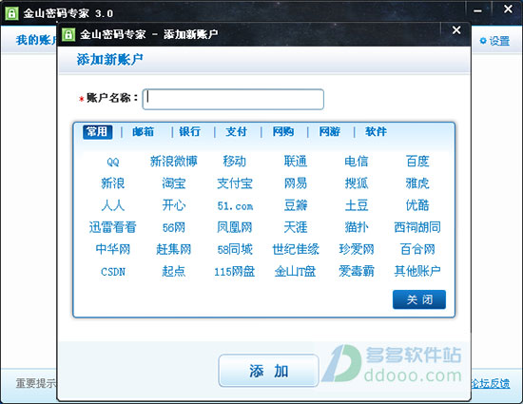The image size is (523, 404).
Task: Click the 关闭 button
Action: pos(419,299)
